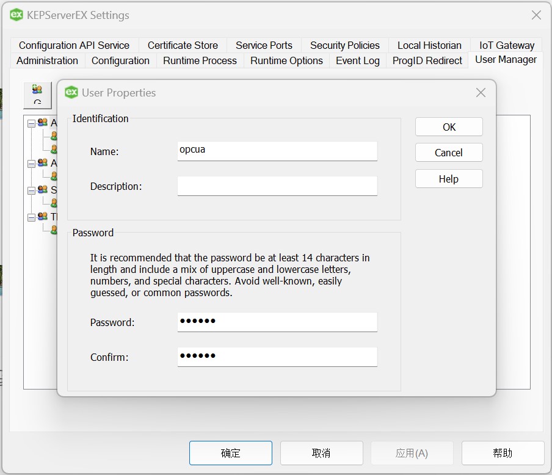This screenshot has height=475, width=552.
Task: Open Help from the User Properties dialog
Action: click(449, 178)
